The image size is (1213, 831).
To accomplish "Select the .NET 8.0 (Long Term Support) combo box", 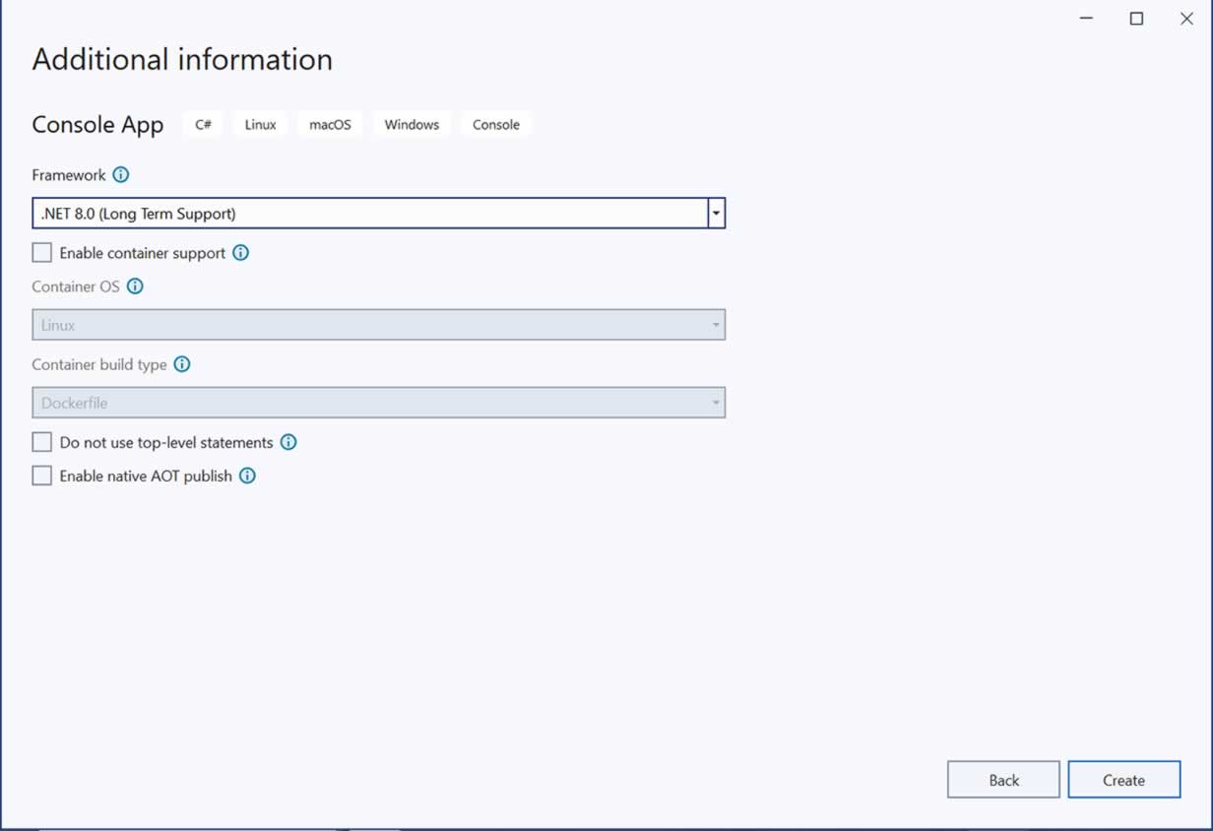I will [x=379, y=214].
